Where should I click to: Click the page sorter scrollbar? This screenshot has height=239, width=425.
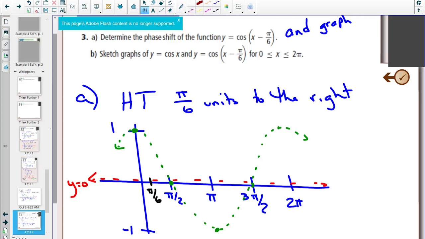(47, 191)
